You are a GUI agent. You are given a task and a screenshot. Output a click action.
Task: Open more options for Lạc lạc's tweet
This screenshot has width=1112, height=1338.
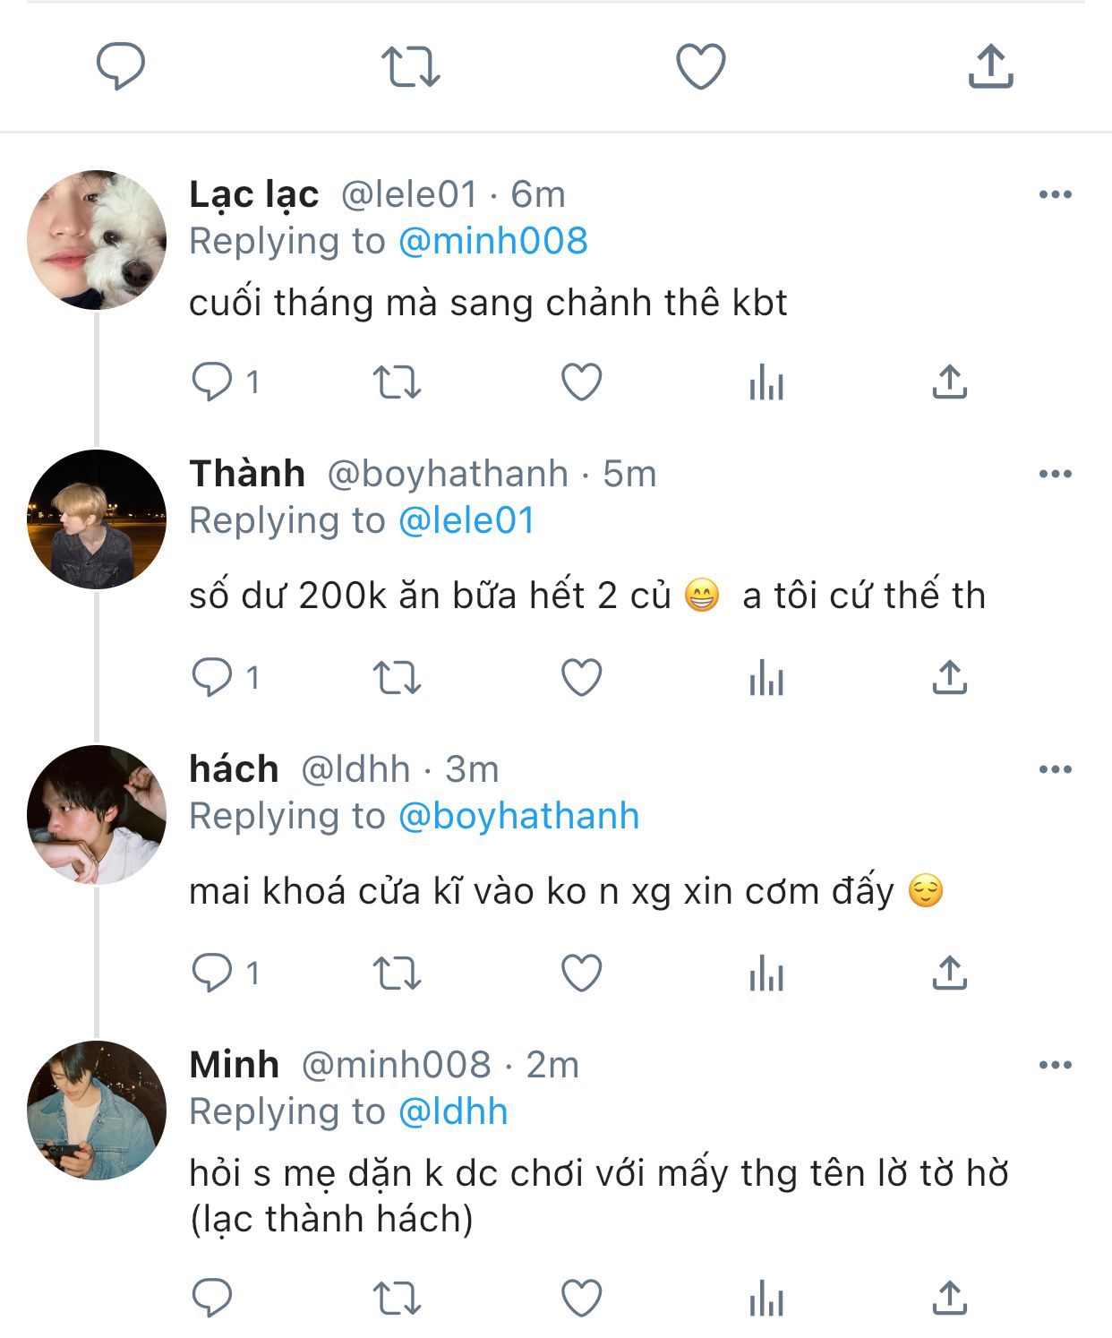pos(1055,195)
